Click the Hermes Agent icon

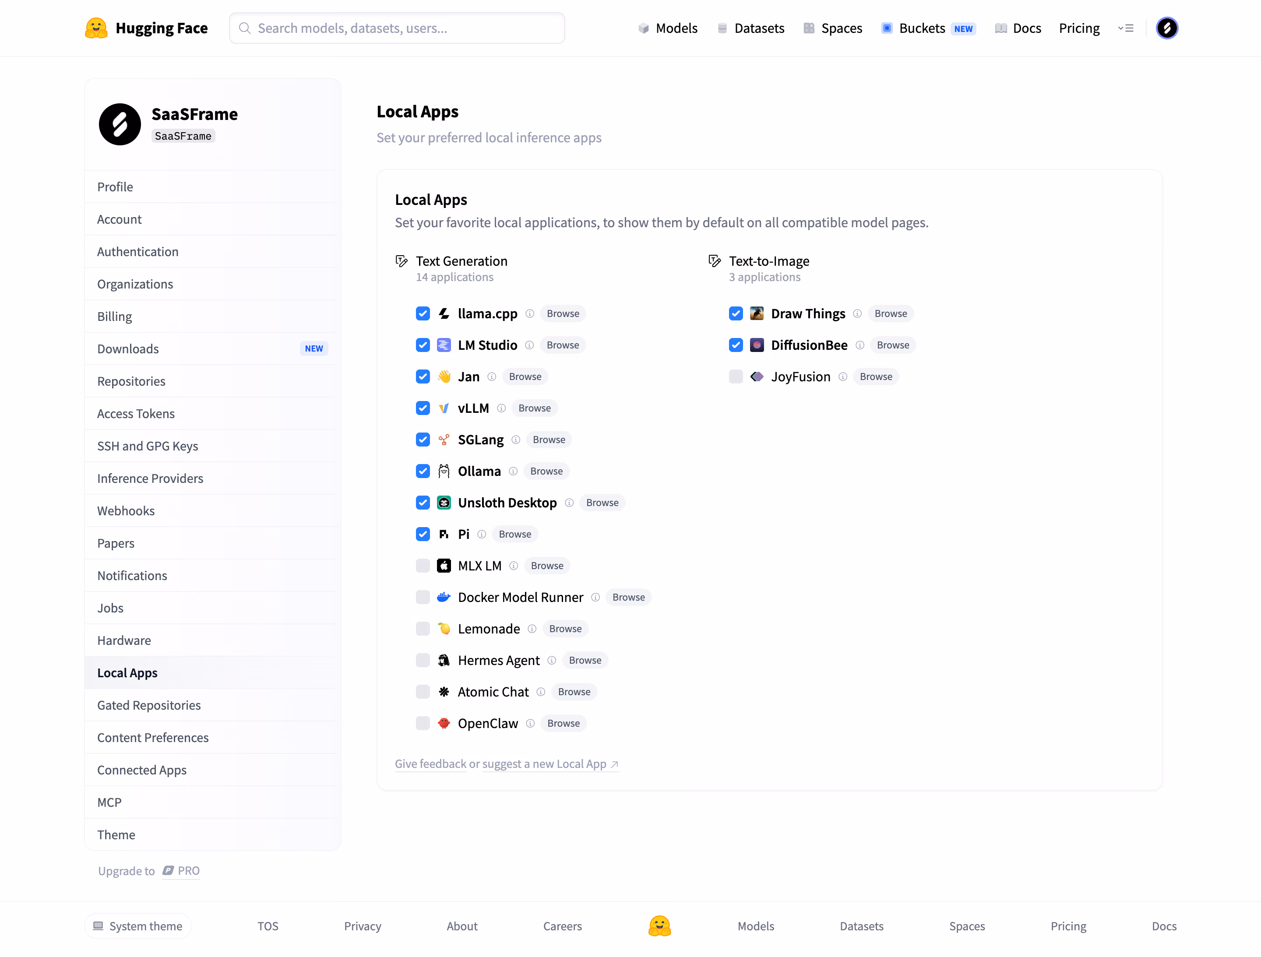click(444, 660)
